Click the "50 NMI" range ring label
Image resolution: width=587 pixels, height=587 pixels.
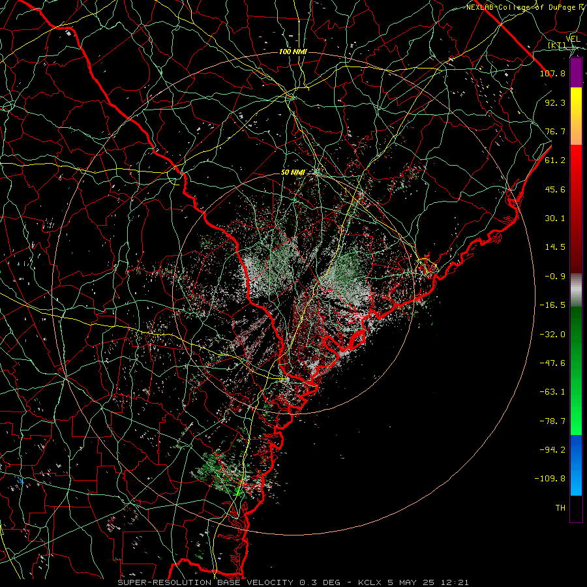click(x=293, y=173)
